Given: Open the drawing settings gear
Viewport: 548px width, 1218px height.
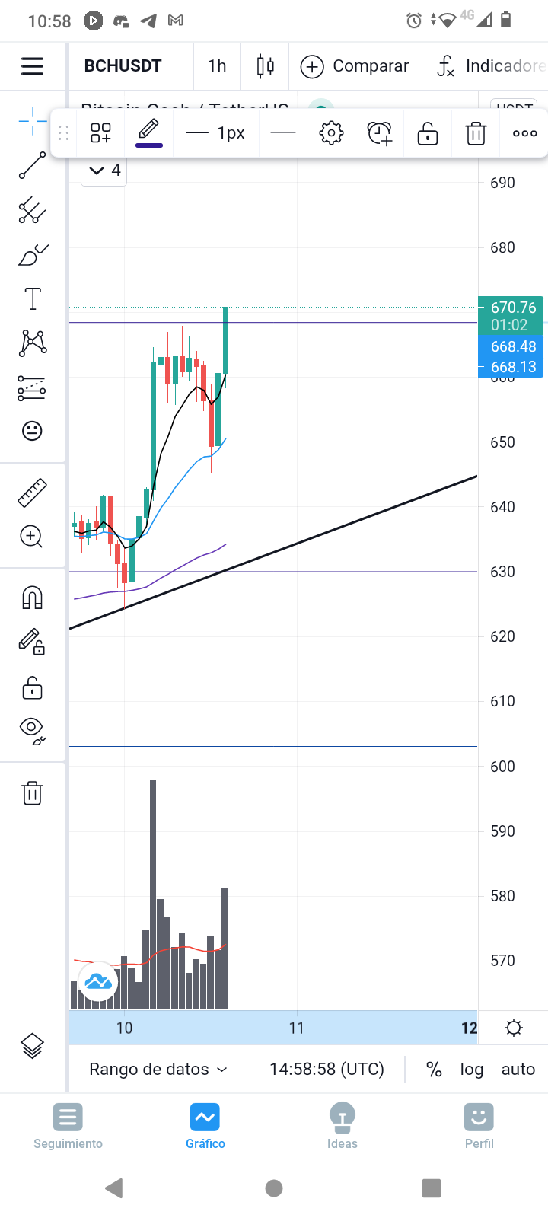Looking at the screenshot, I should coord(331,134).
